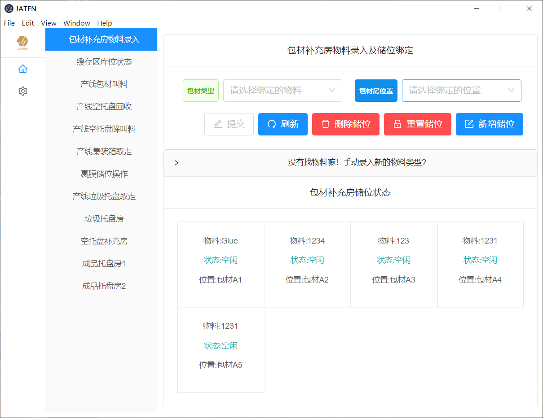Select 产线集装箱取走 in side menu
543x418 pixels.
click(101, 152)
